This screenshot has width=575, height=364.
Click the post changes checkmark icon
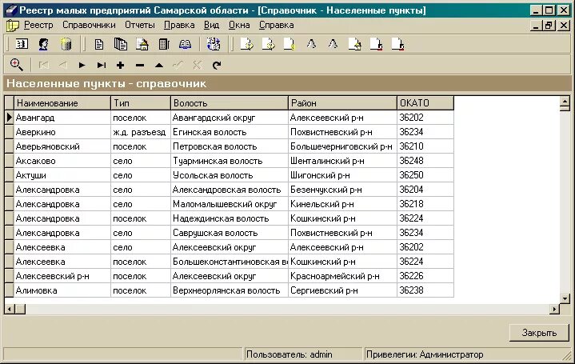point(178,66)
